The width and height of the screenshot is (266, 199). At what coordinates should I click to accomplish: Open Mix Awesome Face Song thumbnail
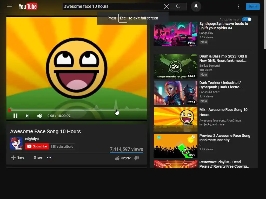pyautogui.click(x=175, y=119)
